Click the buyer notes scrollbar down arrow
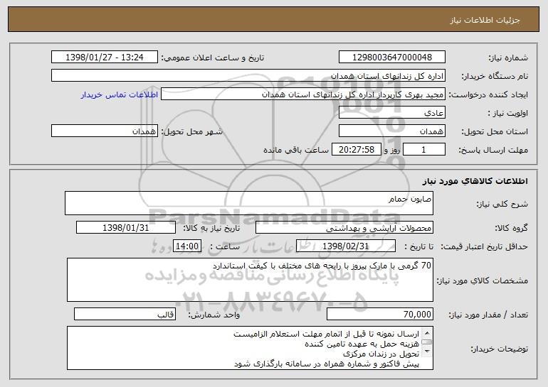Image resolution: width=548 pixels, height=387 pixels. pos(426,351)
